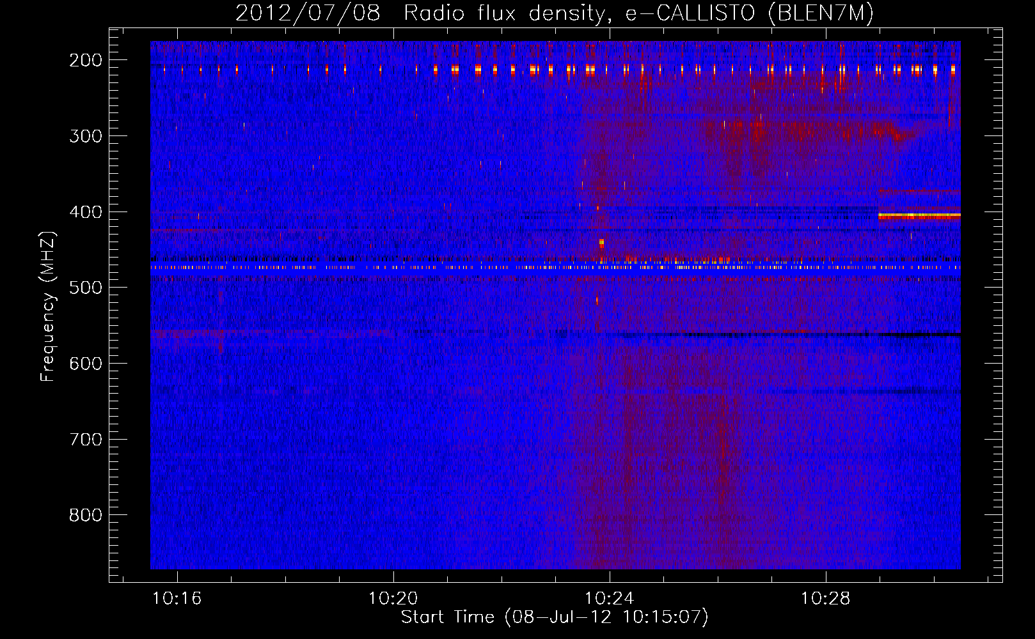
Task: Click the 400 frequency tick label
Action: [86, 212]
